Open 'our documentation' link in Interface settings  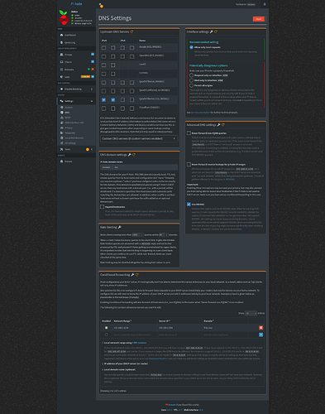tap(200, 113)
